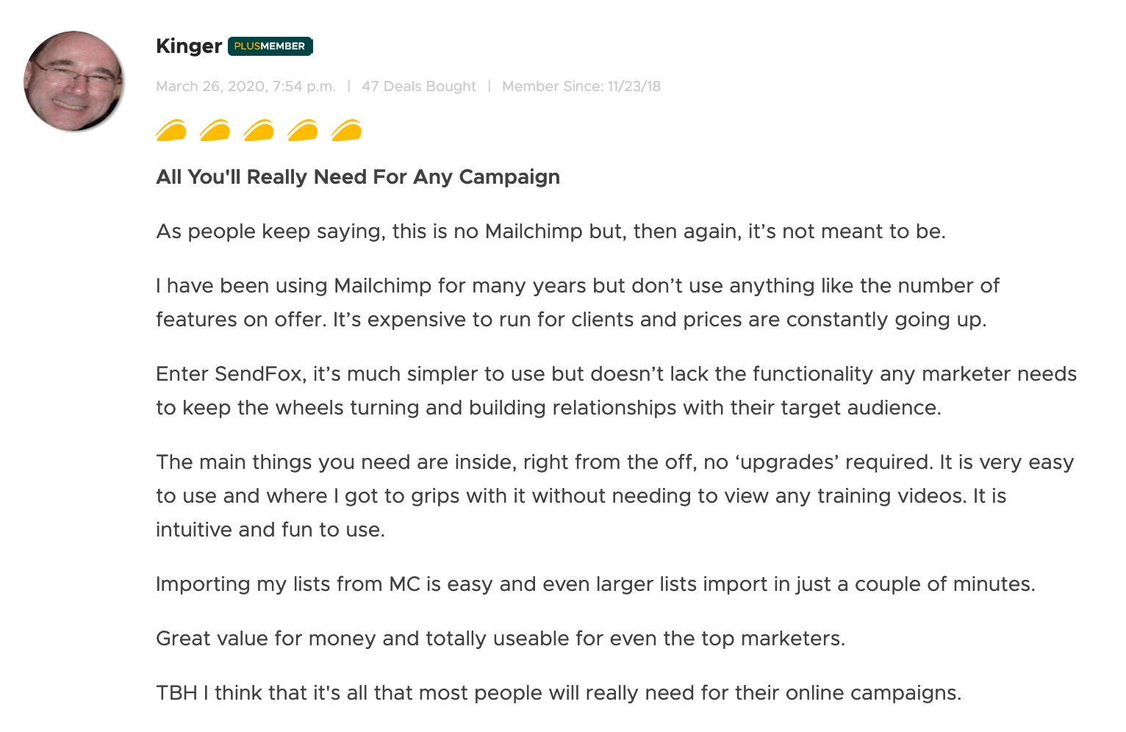This screenshot has height=732, width=1126.
Task: Click the Plus Member badge
Action: (x=270, y=46)
